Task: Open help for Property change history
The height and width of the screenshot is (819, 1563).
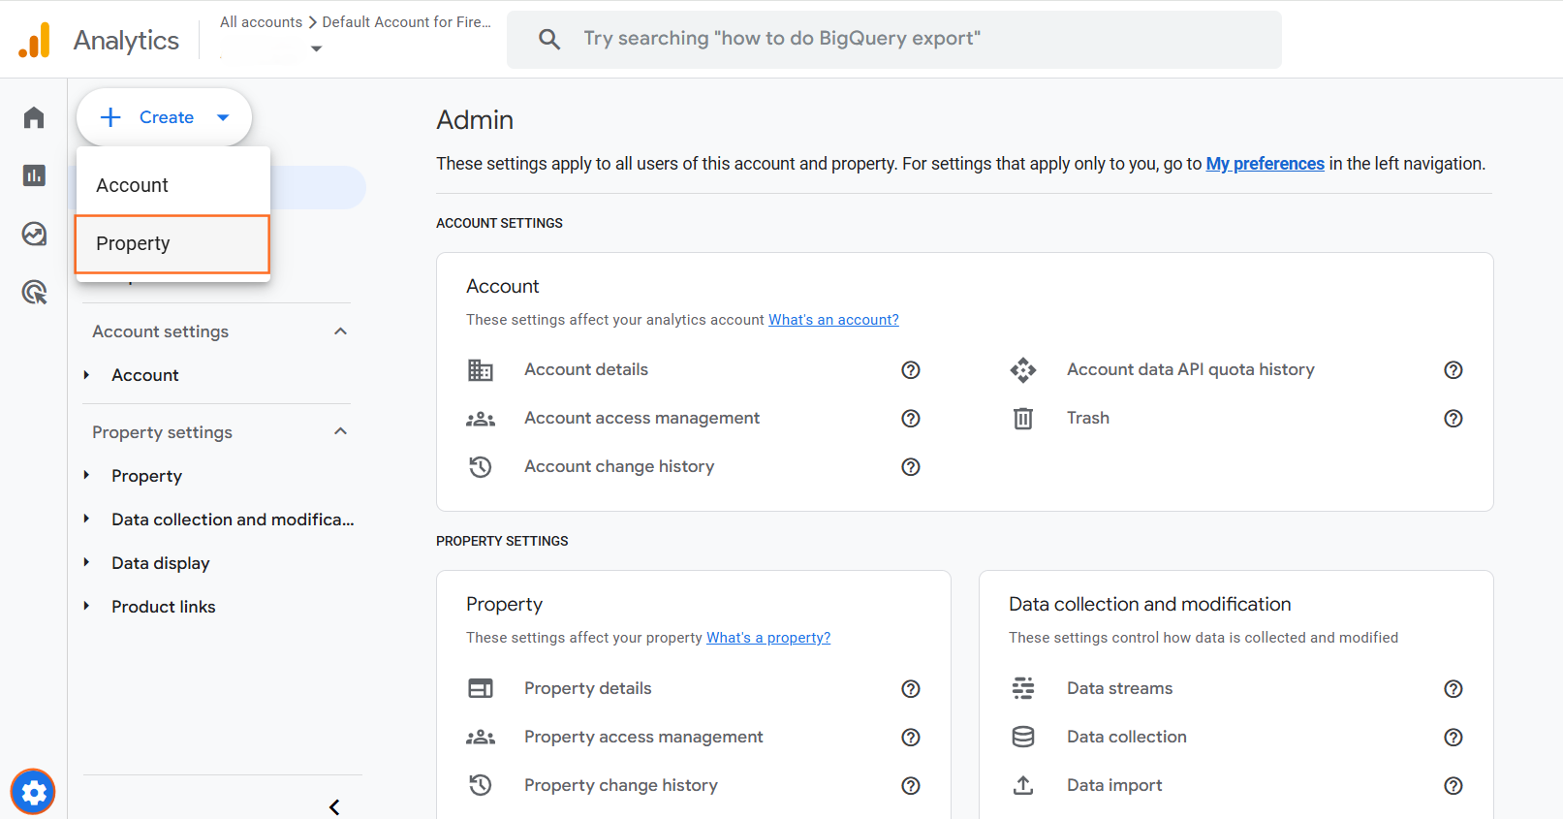Action: click(911, 785)
